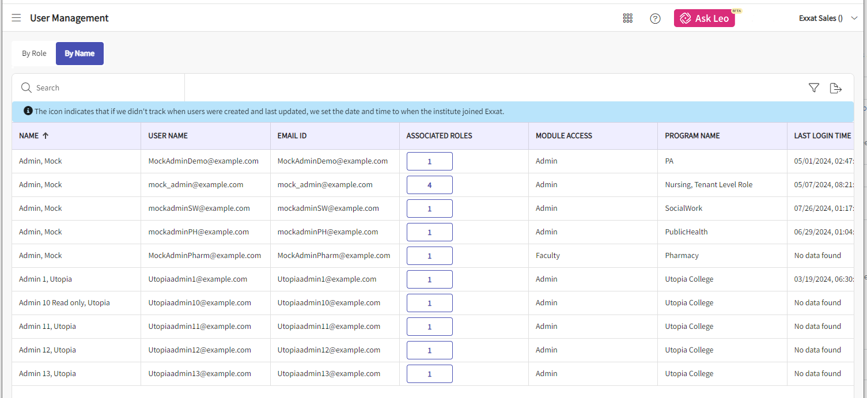
Task: Select the Admin 10 Read only, Utopia row
Action: tap(64, 303)
